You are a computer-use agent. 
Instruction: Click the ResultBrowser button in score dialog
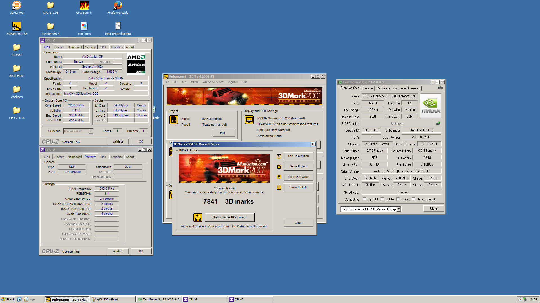[298, 177]
